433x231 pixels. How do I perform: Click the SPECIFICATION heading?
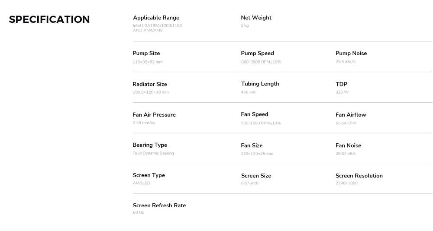49,19
